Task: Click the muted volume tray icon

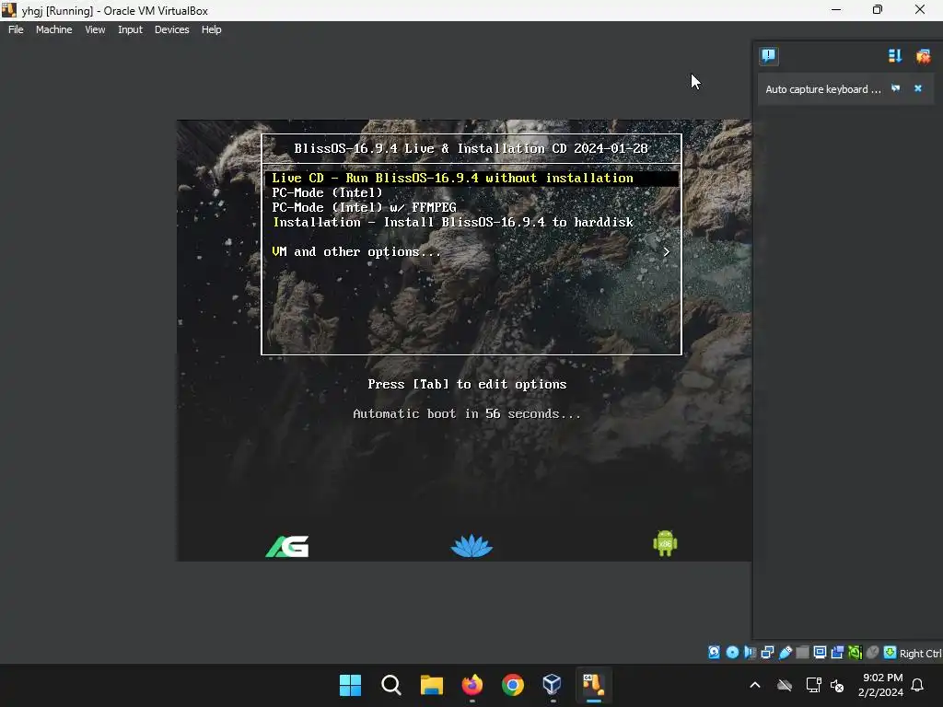Action: pos(837,685)
